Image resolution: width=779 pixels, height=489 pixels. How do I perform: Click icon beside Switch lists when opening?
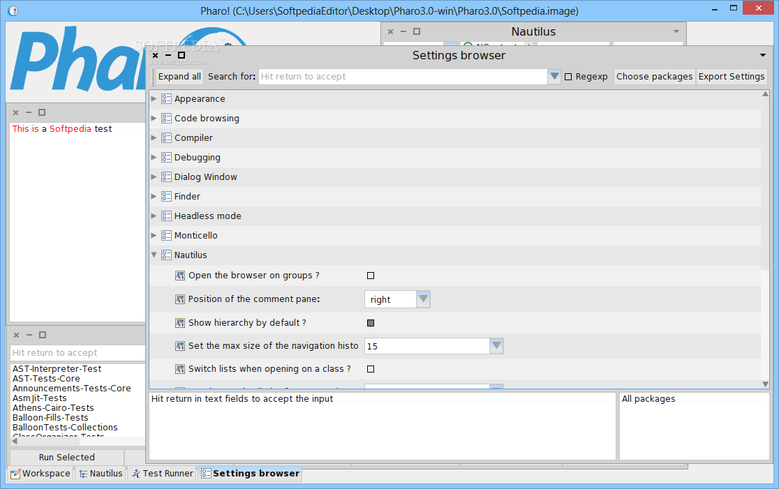180,369
